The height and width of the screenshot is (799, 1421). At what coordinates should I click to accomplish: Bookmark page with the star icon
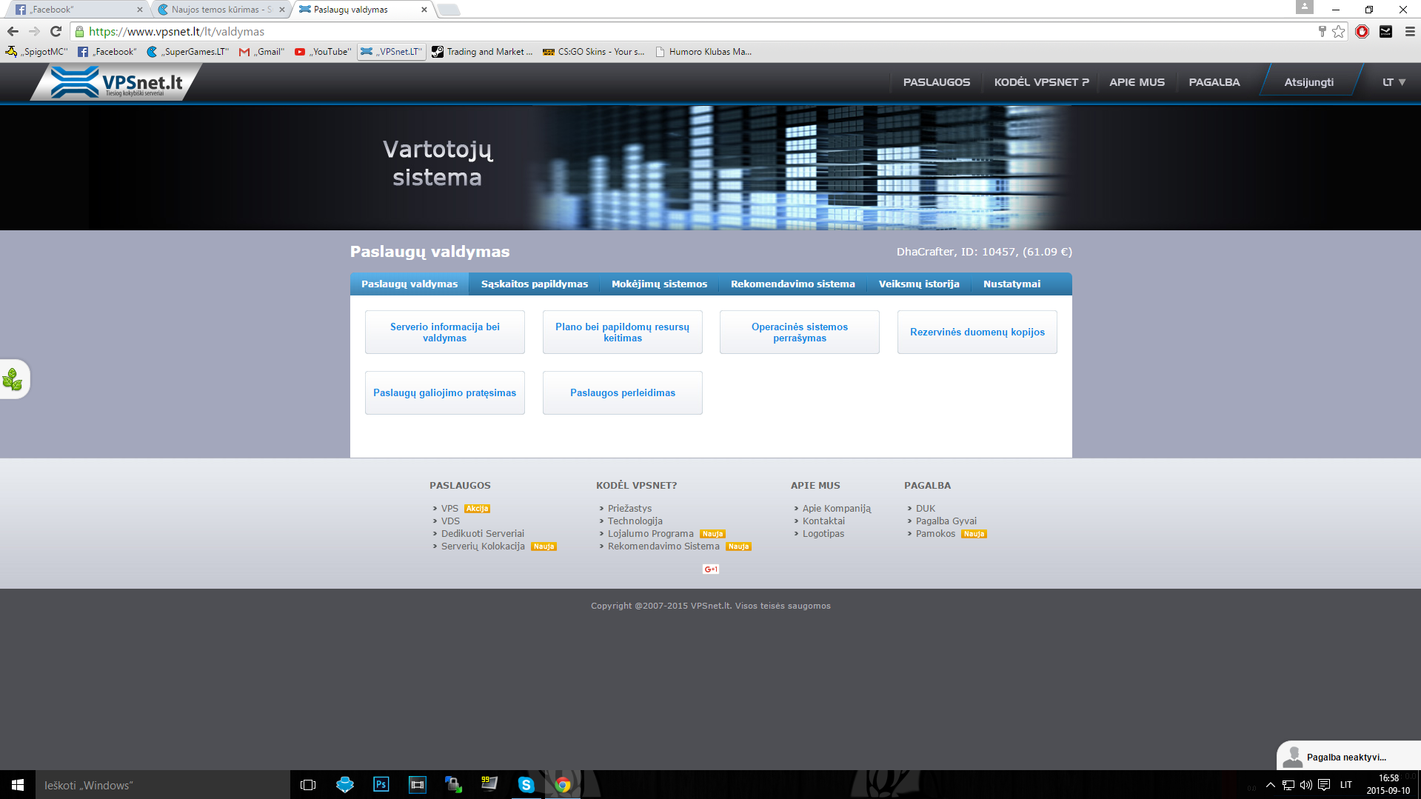(x=1338, y=31)
